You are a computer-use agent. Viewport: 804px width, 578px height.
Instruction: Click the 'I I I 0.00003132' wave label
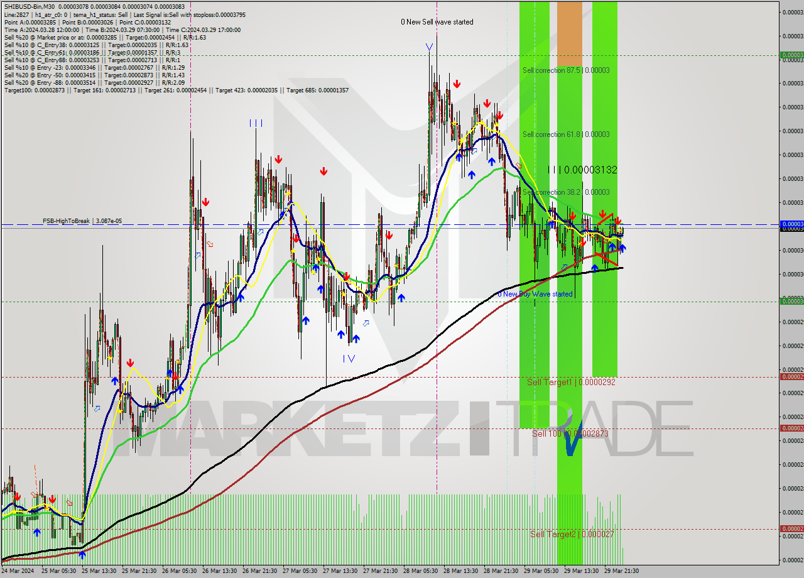582,170
